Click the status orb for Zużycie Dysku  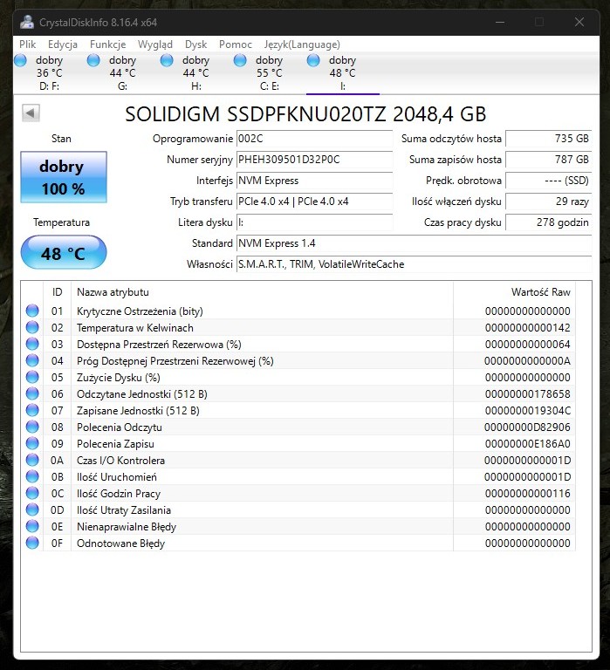click(x=33, y=378)
